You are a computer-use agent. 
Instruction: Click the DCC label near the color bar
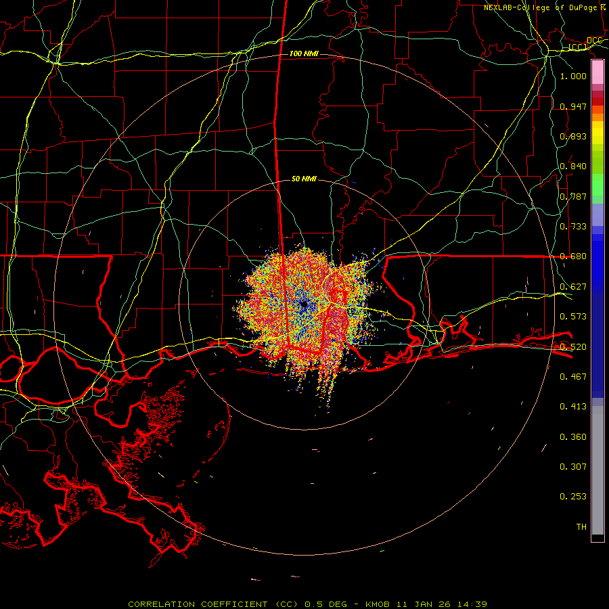(594, 41)
